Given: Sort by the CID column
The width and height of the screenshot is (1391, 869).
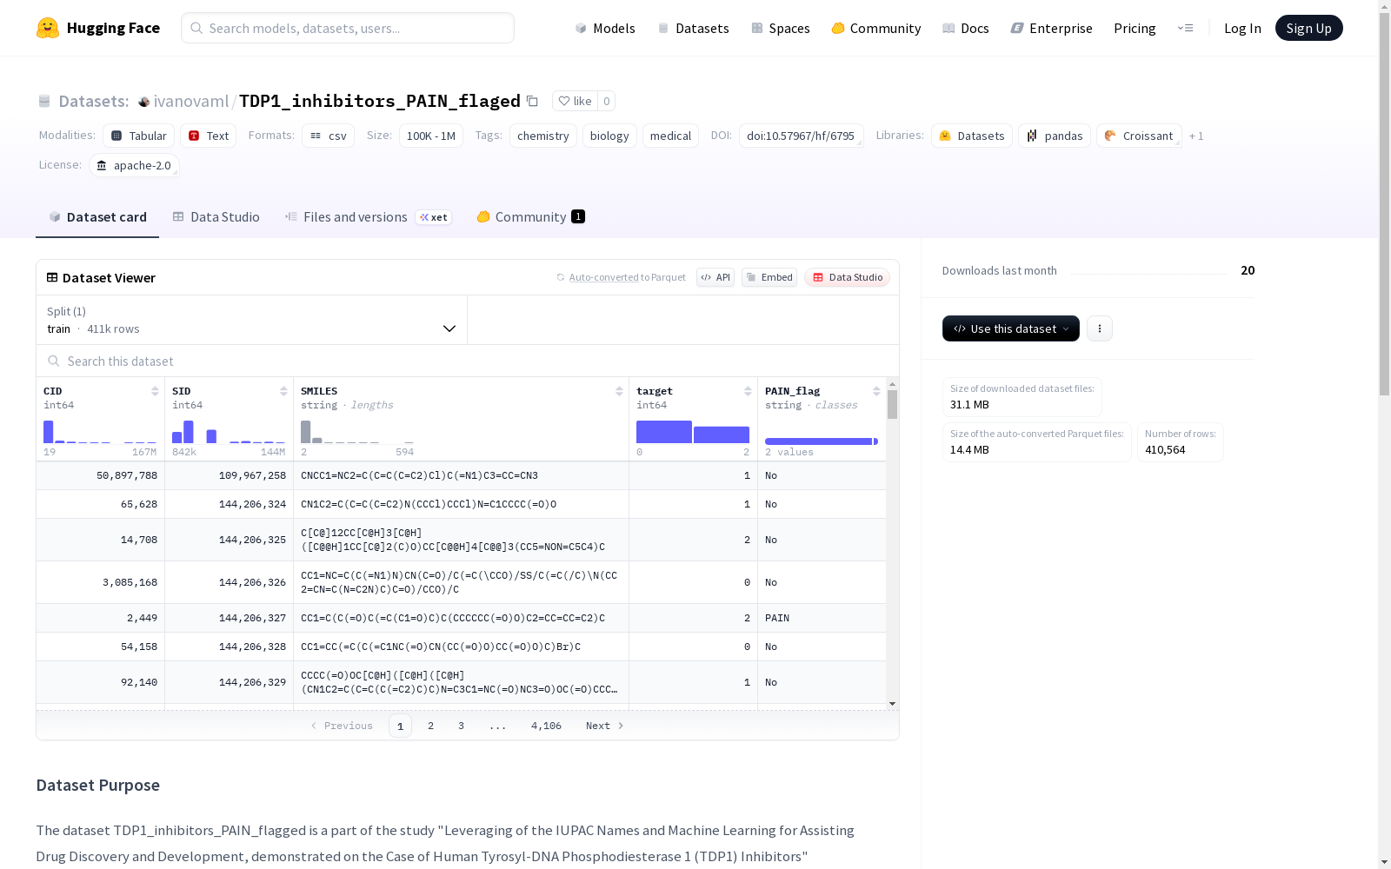Looking at the screenshot, I should click(x=155, y=391).
